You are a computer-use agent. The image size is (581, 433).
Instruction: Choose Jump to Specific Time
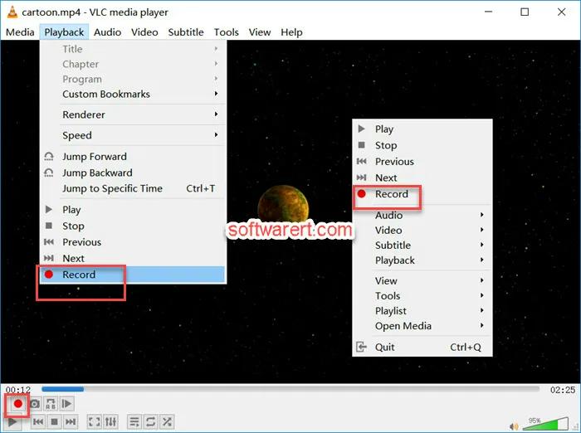pyautogui.click(x=133, y=188)
